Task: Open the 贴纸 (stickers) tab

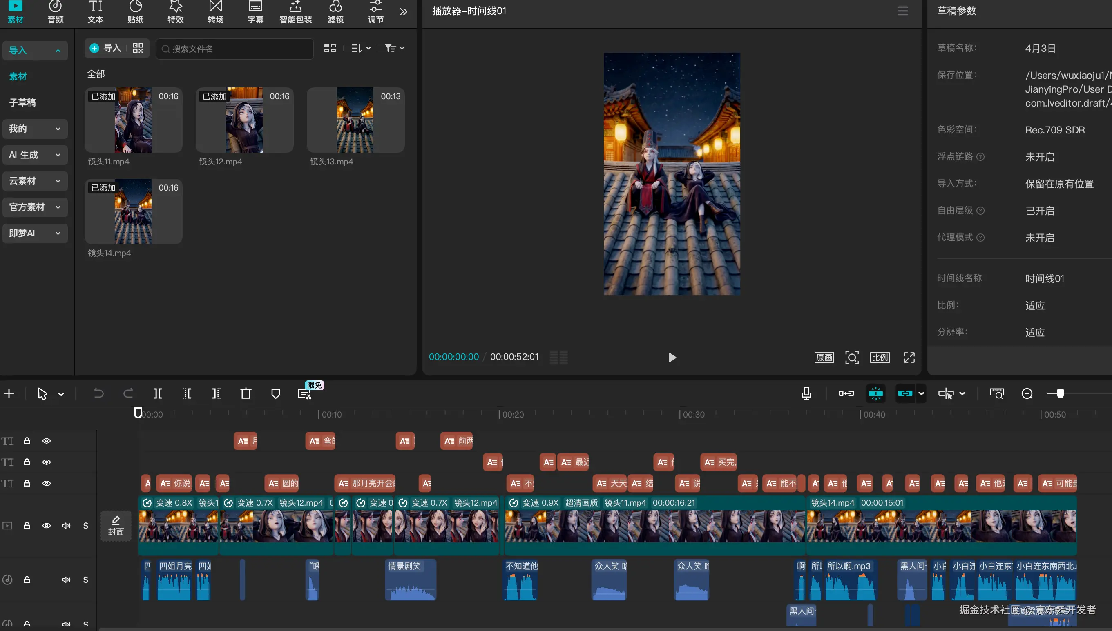Action: pos(135,12)
